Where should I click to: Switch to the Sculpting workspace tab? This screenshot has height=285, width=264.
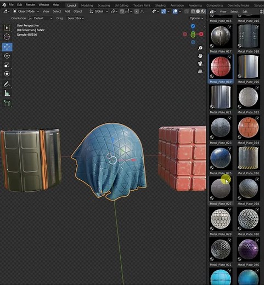[104, 5]
